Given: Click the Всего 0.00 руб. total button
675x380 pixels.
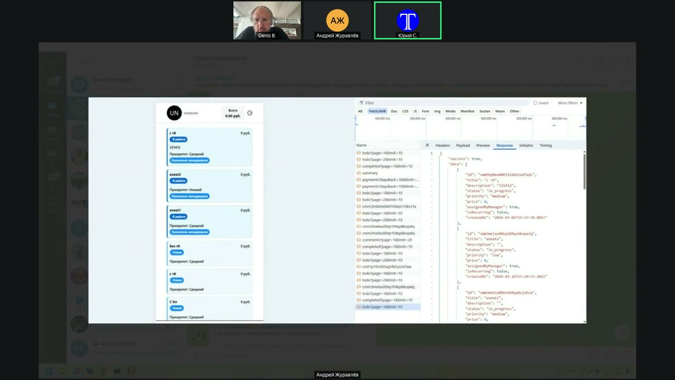Looking at the screenshot, I should [233, 113].
